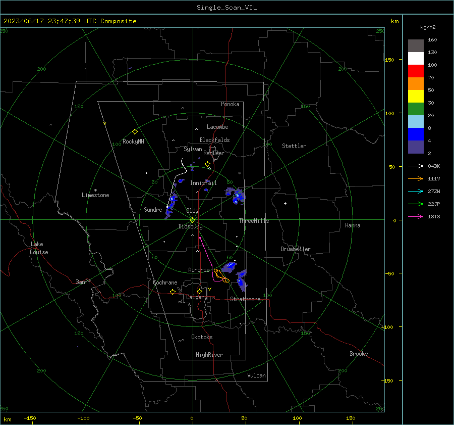Click the yellow diamond marker near RedDeer
Viewport: 454px width, 425px height.
(x=207, y=164)
